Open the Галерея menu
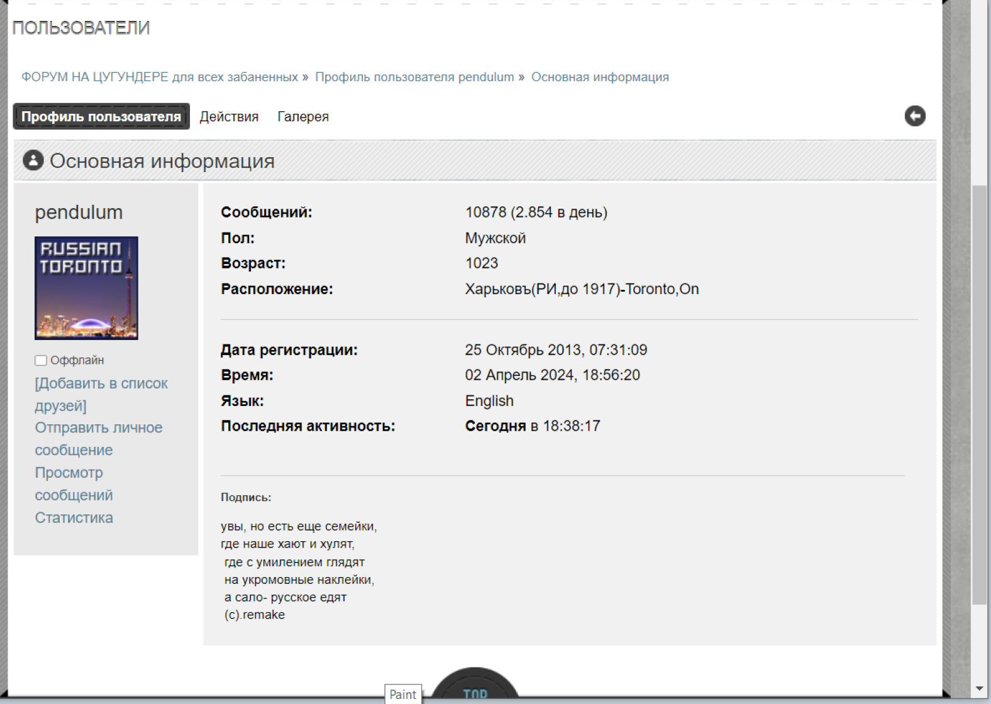This screenshot has width=991, height=704. (x=303, y=116)
